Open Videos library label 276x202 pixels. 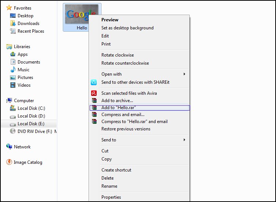click(x=24, y=85)
